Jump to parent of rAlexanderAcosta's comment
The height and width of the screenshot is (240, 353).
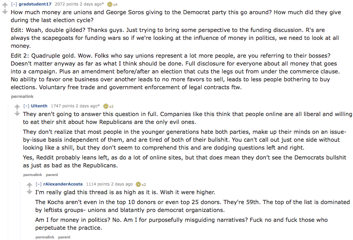coord(64,237)
